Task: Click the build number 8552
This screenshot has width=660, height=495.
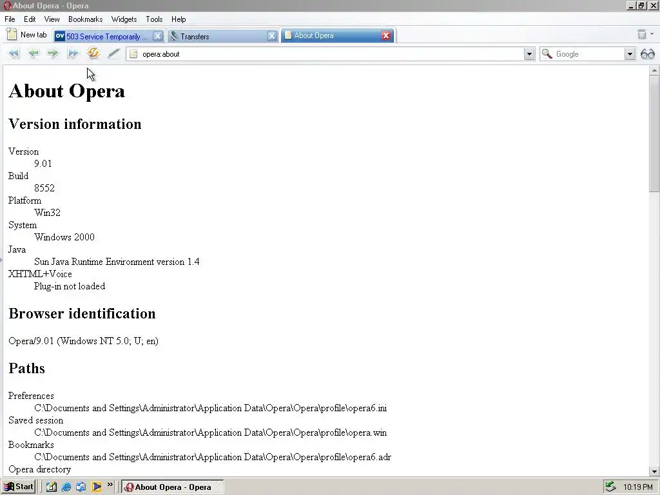Action: [x=44, y=188]
